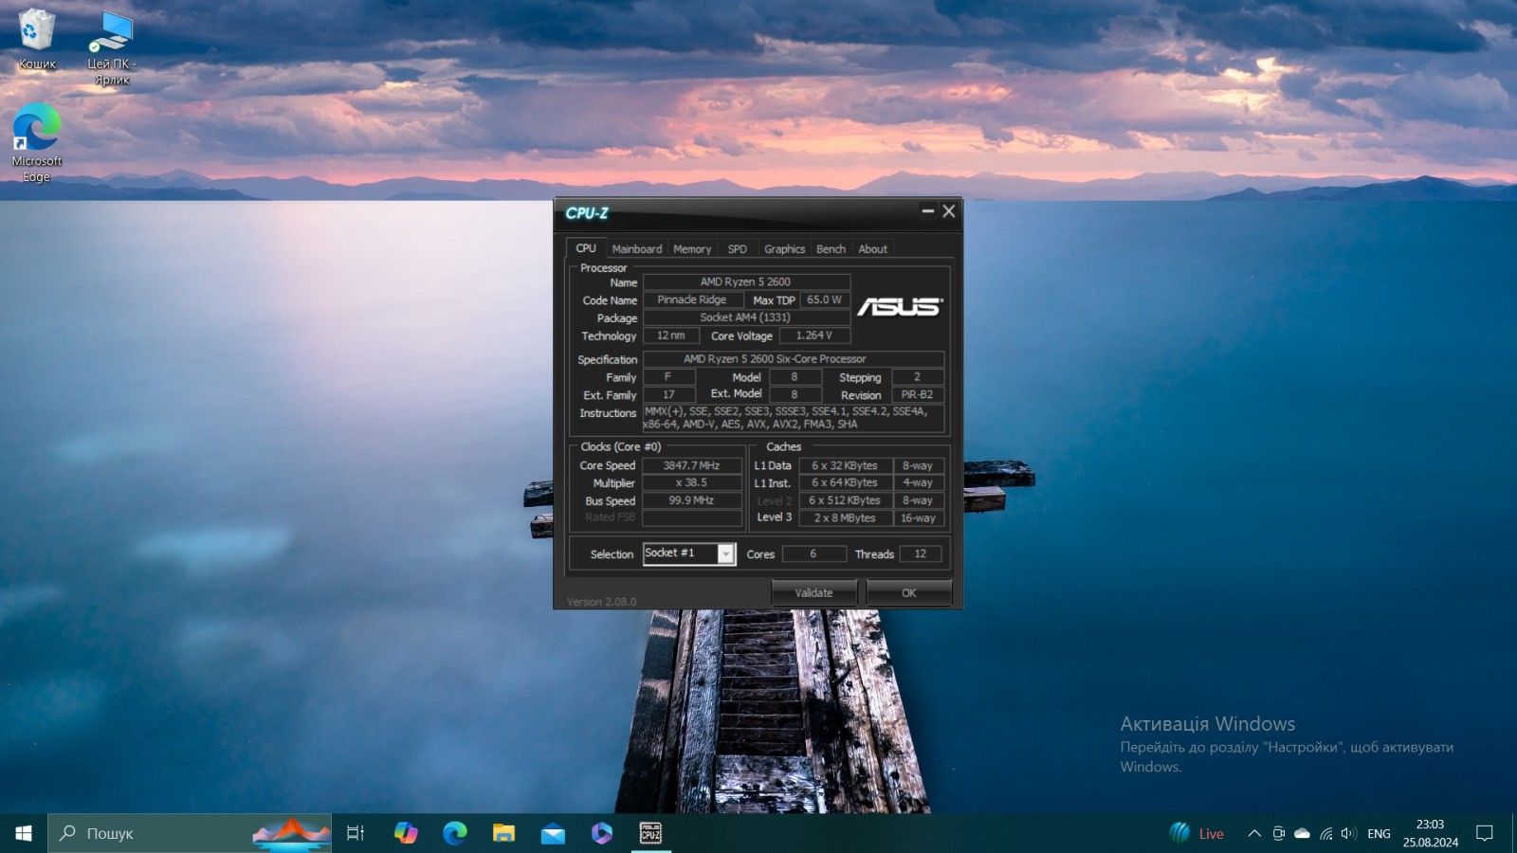Viewport: 1517px width, 853px height.
Task: Show hidden system tray icons
Action: 1253,833
